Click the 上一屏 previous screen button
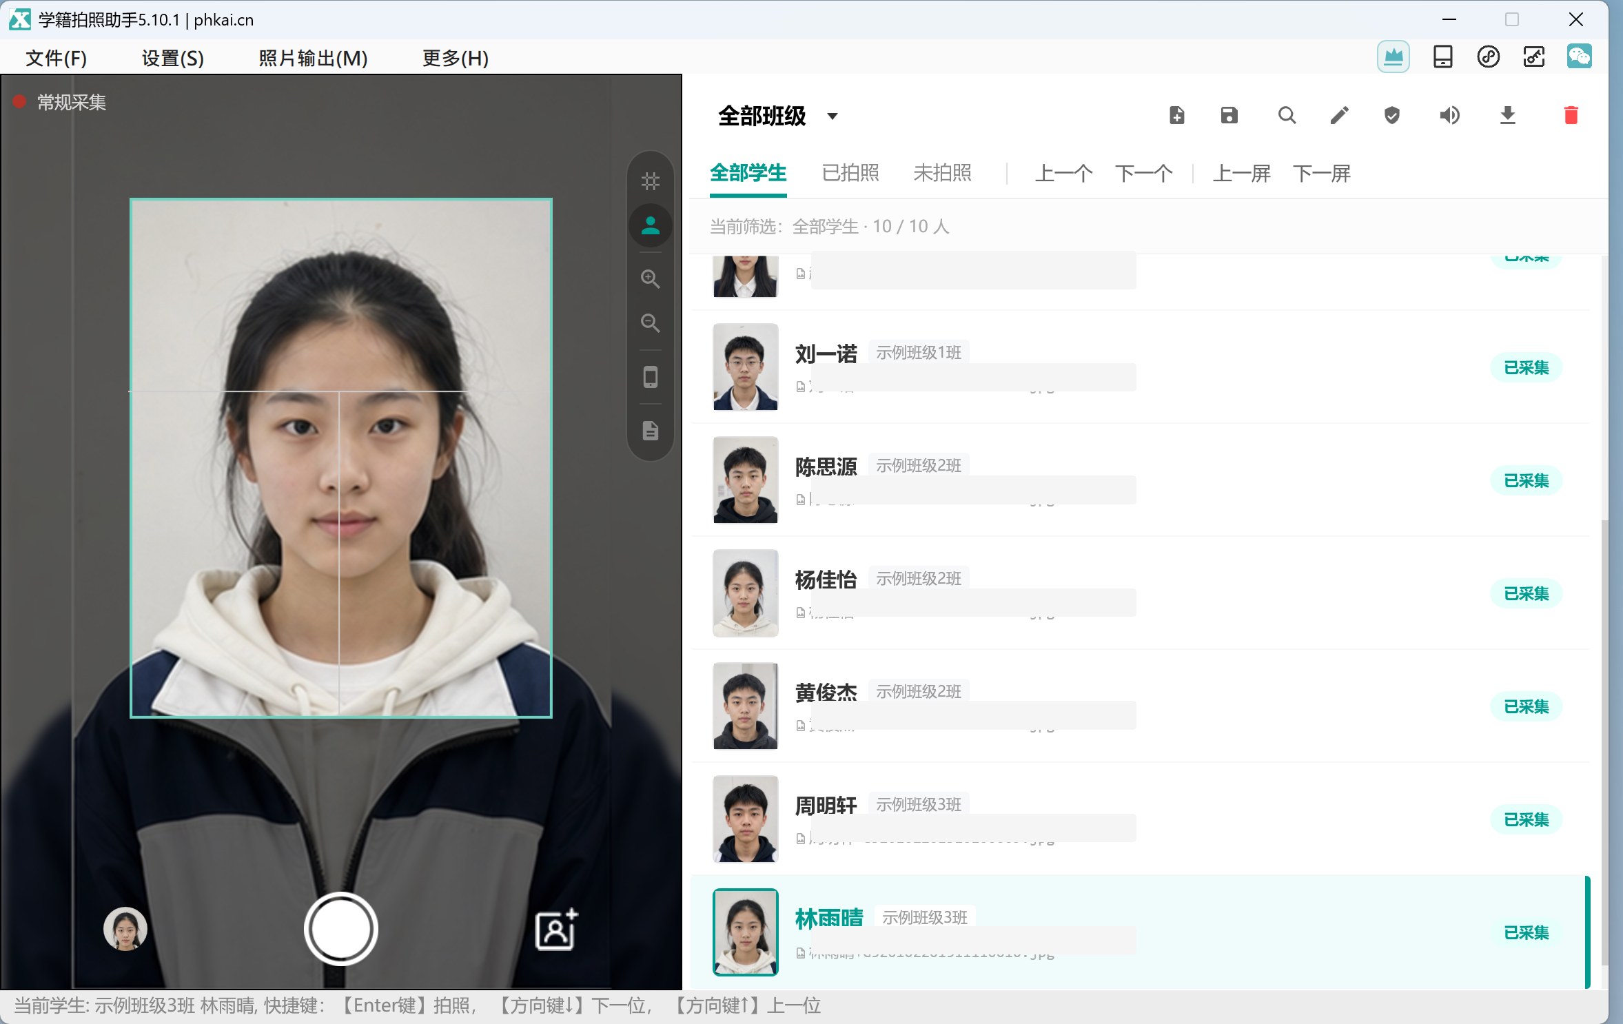 (1241, 174)
